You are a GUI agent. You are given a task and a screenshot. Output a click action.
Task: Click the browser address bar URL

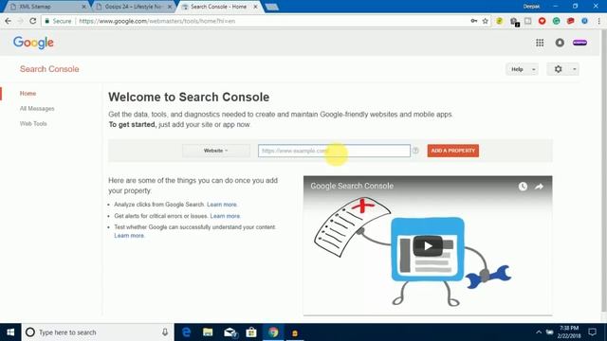[156, 21]
